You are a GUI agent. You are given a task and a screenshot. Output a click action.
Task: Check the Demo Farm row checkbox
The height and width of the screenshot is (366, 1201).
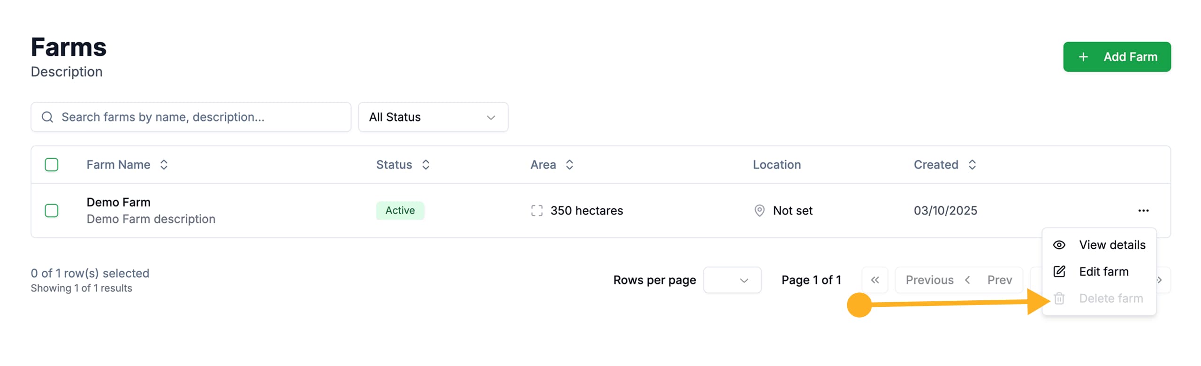click(52, 210)
